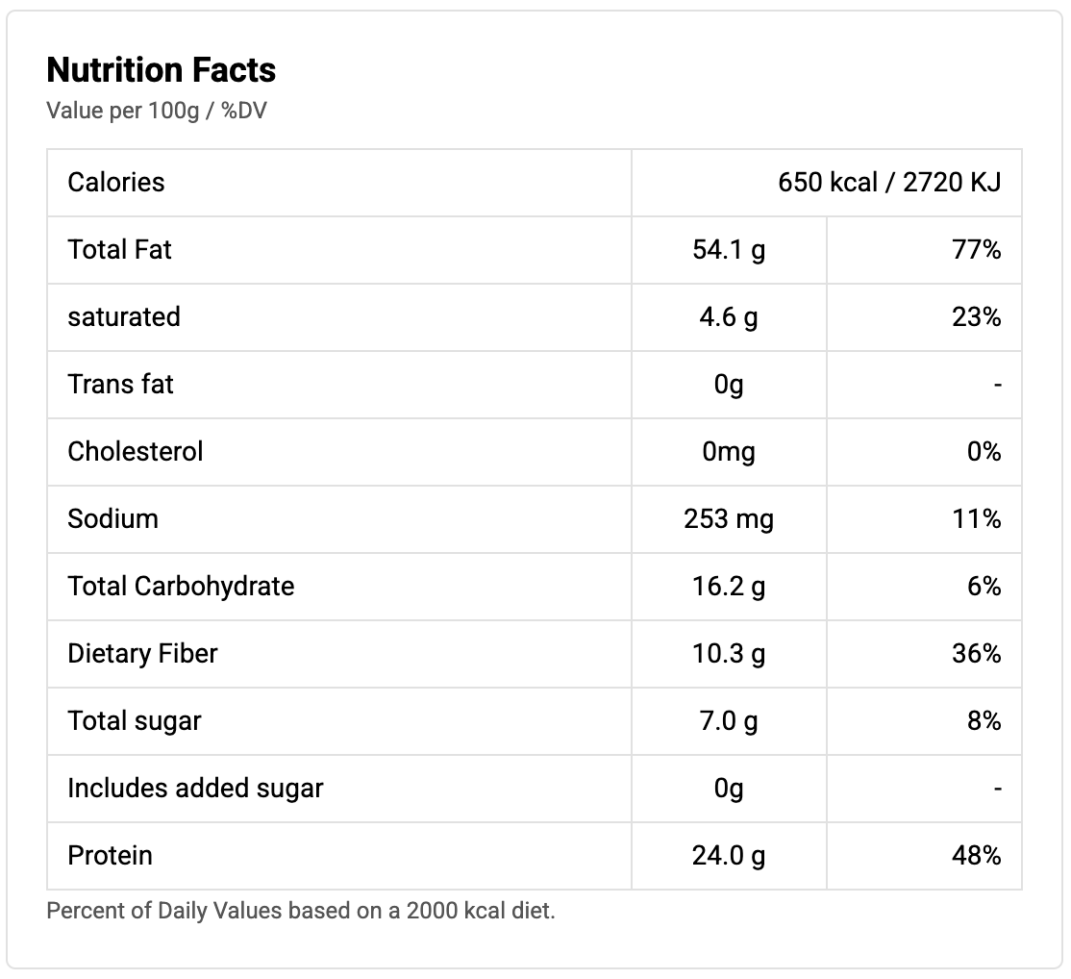Select the Sodium row label
The height and width of the screenshot is (979, 1071).
[x=113, y=519]
